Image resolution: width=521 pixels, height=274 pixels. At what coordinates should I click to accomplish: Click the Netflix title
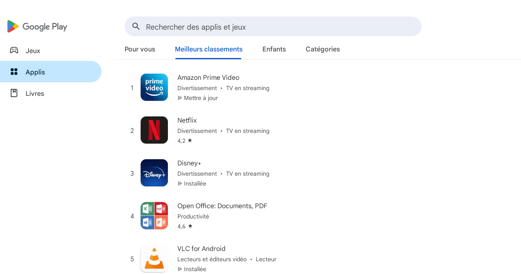pyautogui.click(x=187, y=120)
